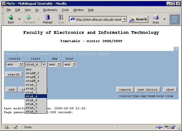
Task: Click the URL address field
Action: pos(98,19)
